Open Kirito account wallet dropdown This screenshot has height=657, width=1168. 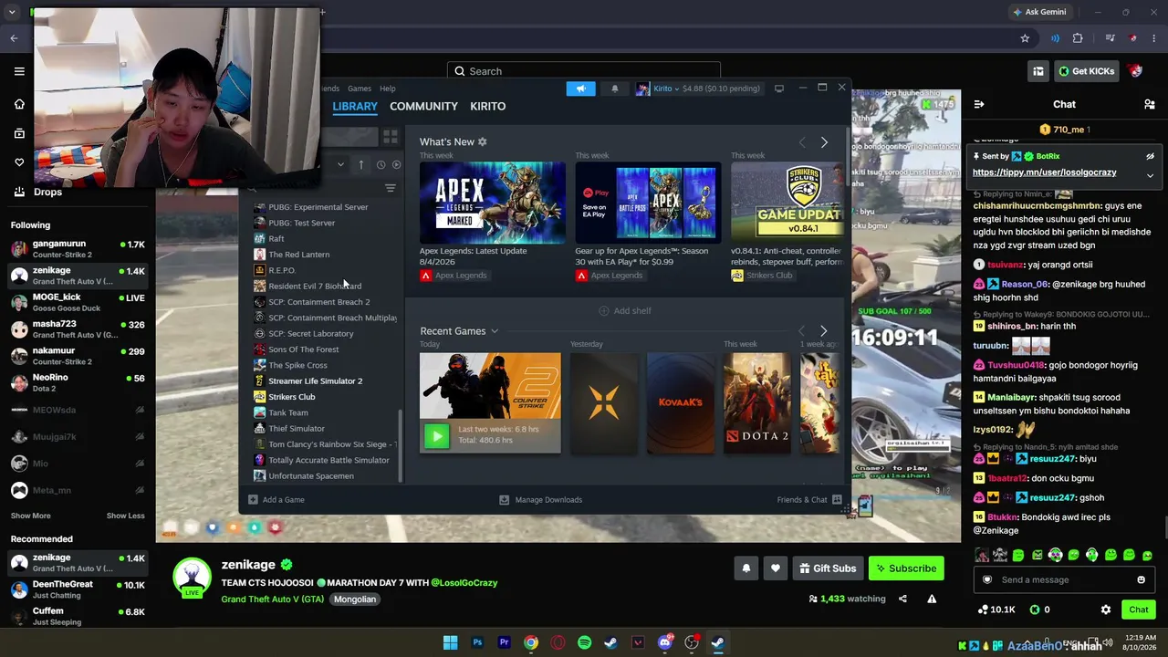tap(698, 89)
